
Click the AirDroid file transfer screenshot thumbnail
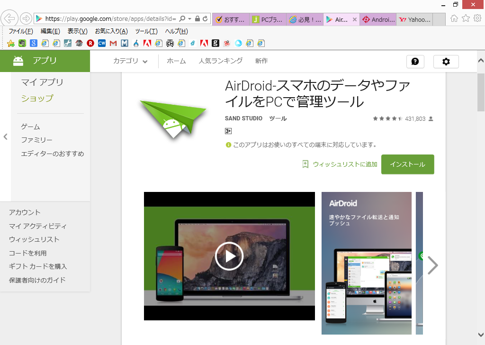click(367, 263)
